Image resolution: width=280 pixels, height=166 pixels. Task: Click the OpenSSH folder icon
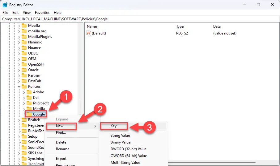click(24, 64)
